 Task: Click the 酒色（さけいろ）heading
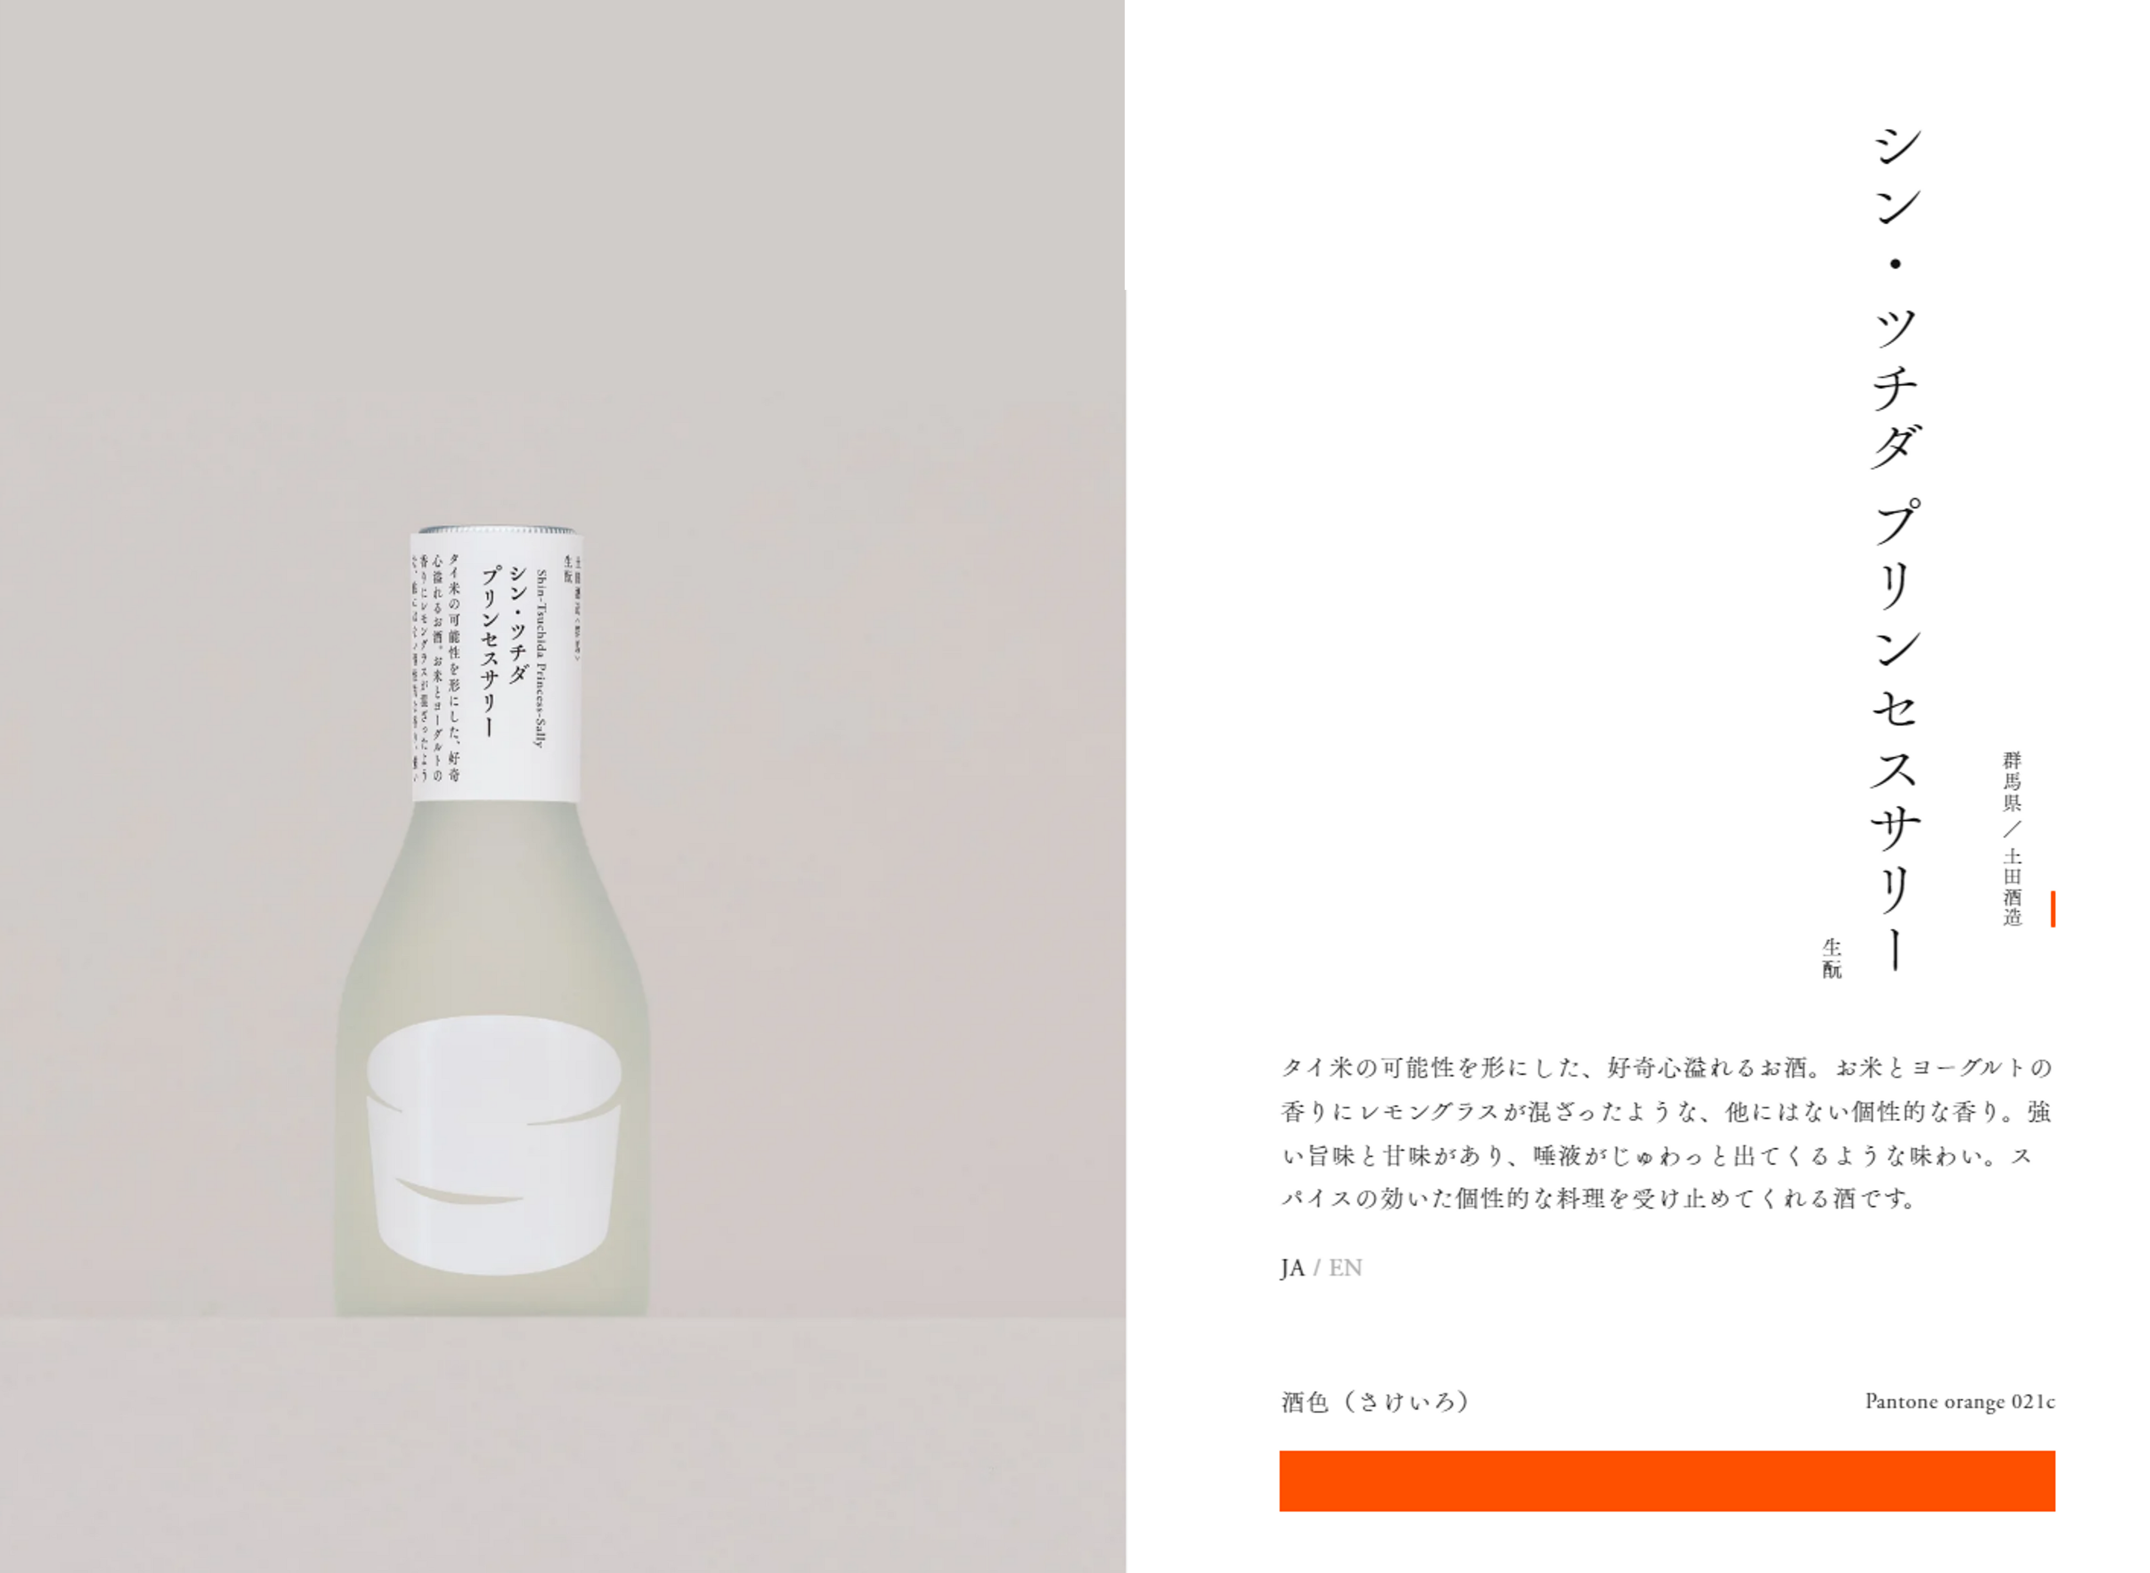pyautogui.click(x=1375, y=1402)
